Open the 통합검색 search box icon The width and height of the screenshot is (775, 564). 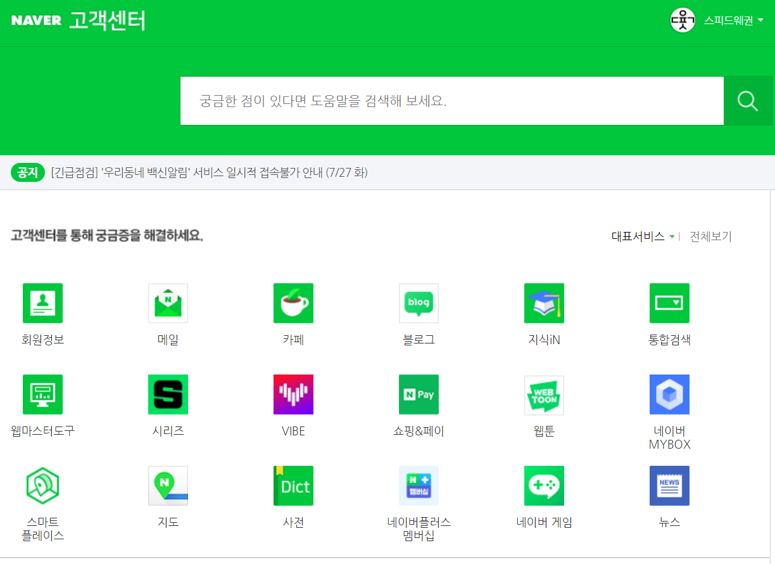tap(669, 303)
